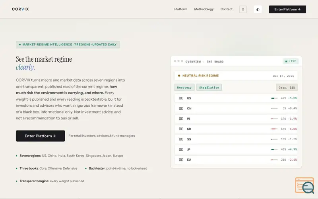Click the Seven regions bullet text

[71, 156]
